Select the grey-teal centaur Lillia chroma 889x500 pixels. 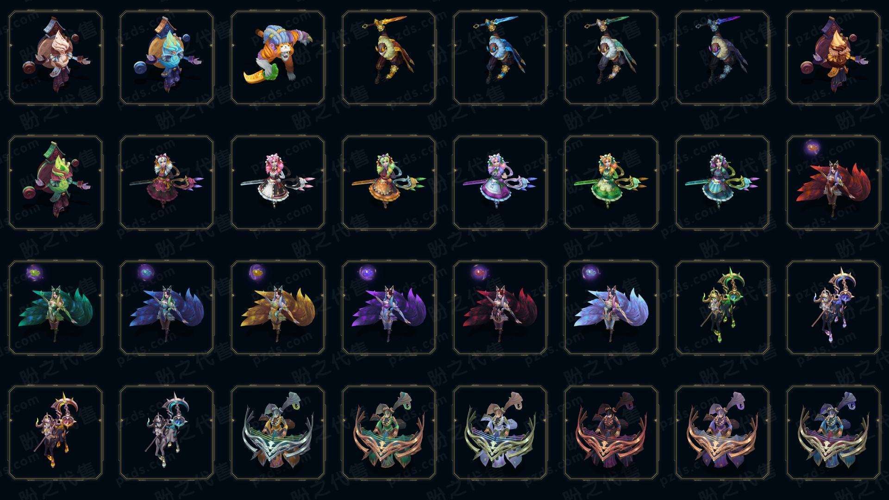167,432
